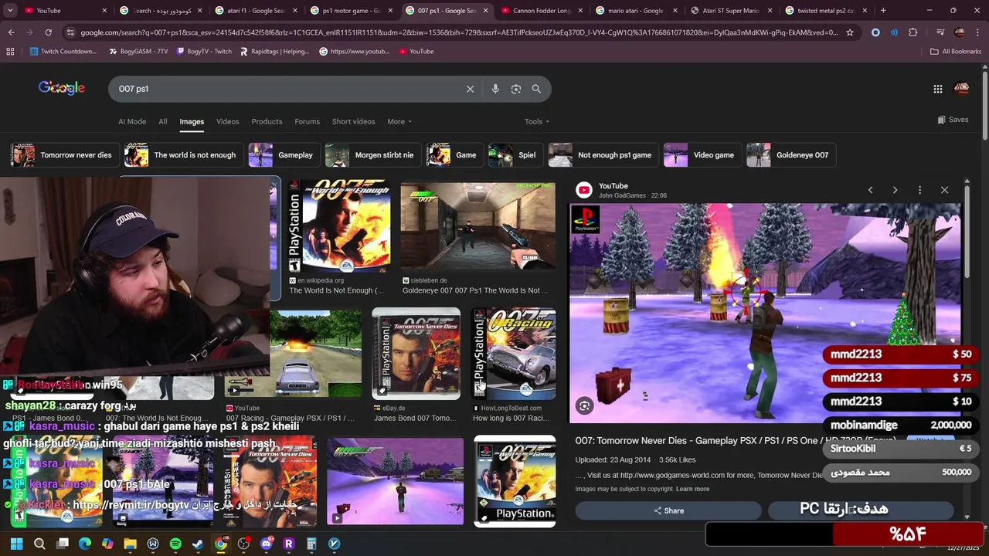This screenshot has width=989, height=556.
Task: Open Chrome bookmarks apps grid icon
Action: click(10, 51)
